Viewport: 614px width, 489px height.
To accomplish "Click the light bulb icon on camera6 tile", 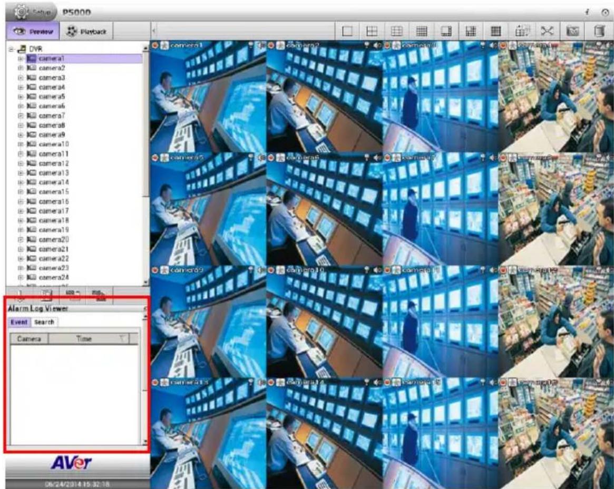I will tap(366, 158).
